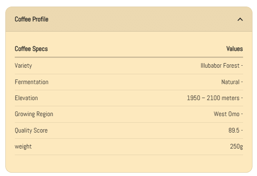Select the weight row label

click(23, 146)
